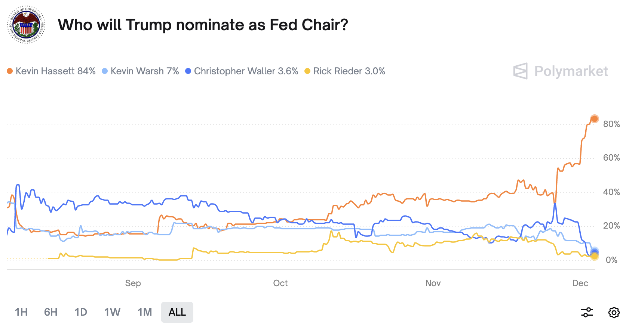The width and height of the screenshot is (632, 325).
Task: Open the chart filter sliders icon
Action: [x=587, y=312]
